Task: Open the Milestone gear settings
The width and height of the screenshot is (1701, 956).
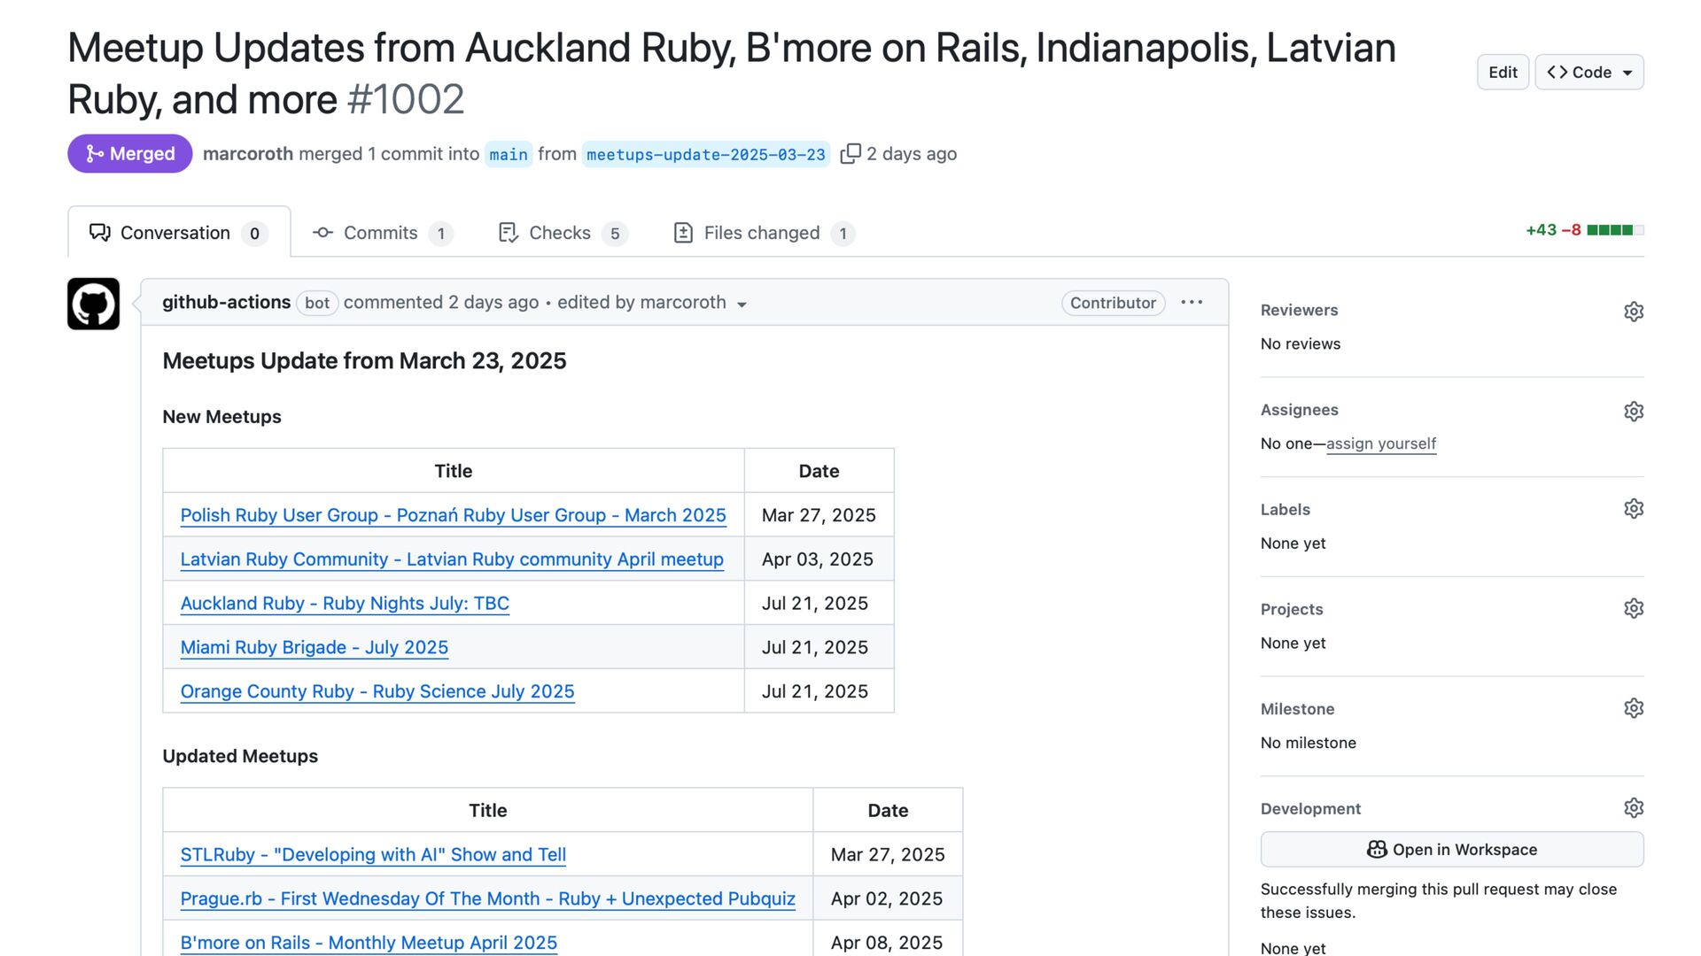Action: coord(1633,708)
